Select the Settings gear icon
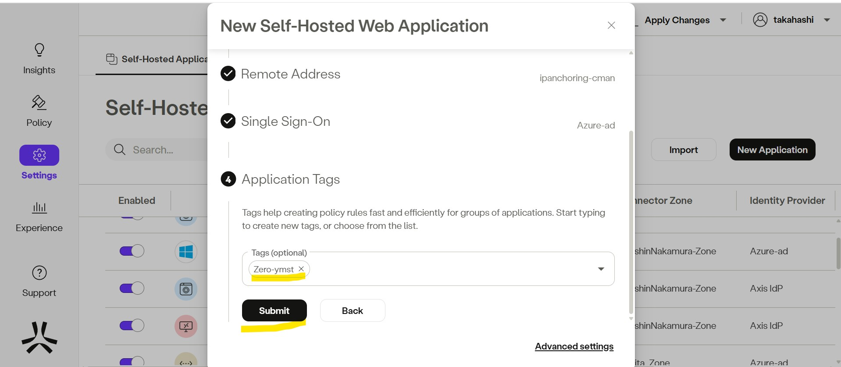Image resolution: width=841 pixels, height=367 pixels. 39,155
